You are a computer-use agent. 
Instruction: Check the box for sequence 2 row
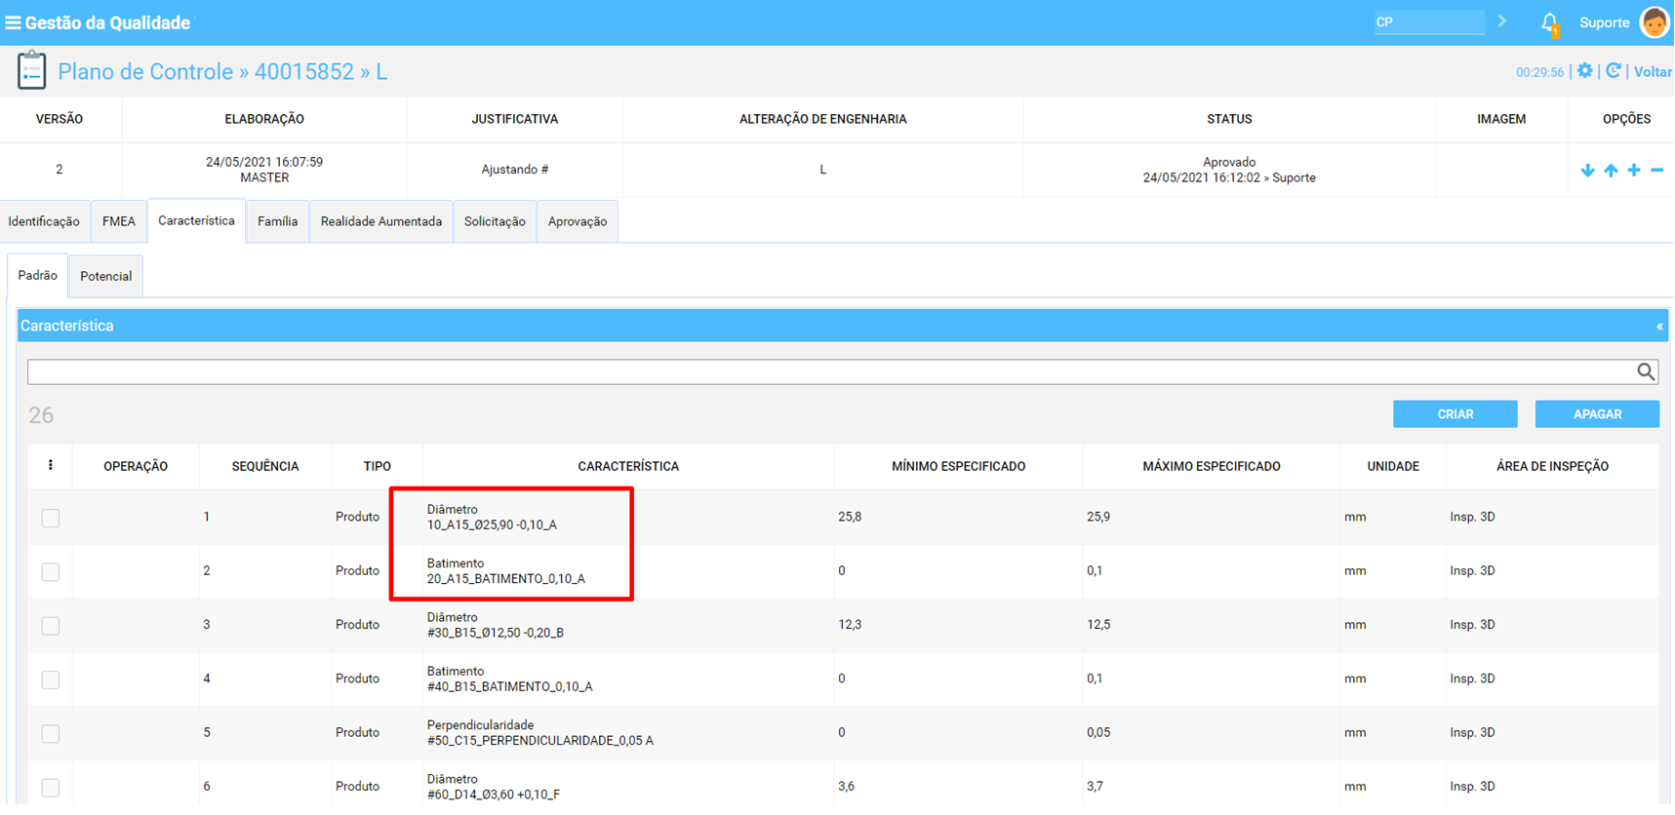51,571
